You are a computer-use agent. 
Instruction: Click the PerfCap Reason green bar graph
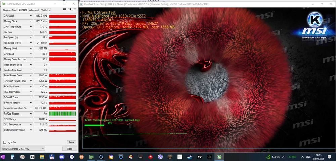point(62,114)
